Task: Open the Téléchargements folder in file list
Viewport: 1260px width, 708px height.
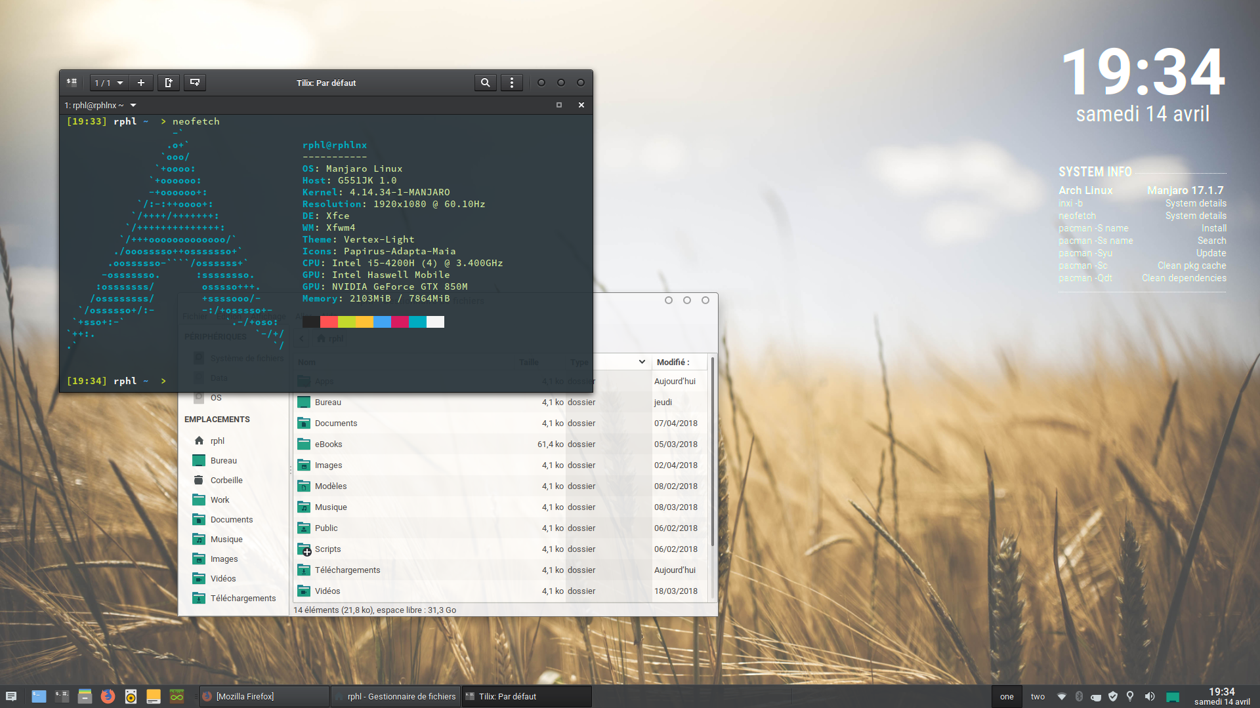Action: [347, 570]
